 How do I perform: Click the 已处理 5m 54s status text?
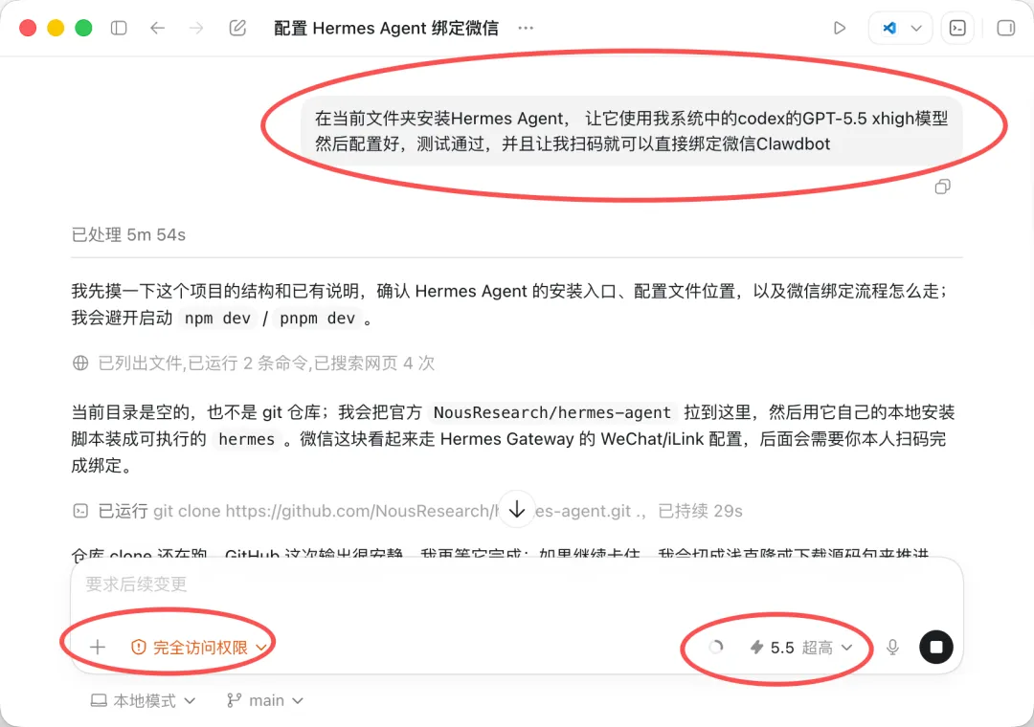(128, 234)
